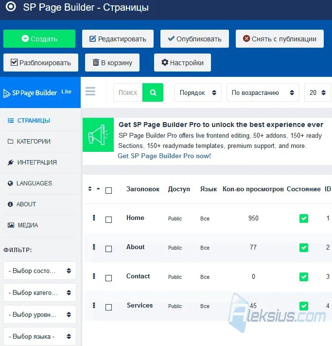
Task: Click the ascending triangle sort indicator
Action: pyautogui.click(x=98, y=189)
